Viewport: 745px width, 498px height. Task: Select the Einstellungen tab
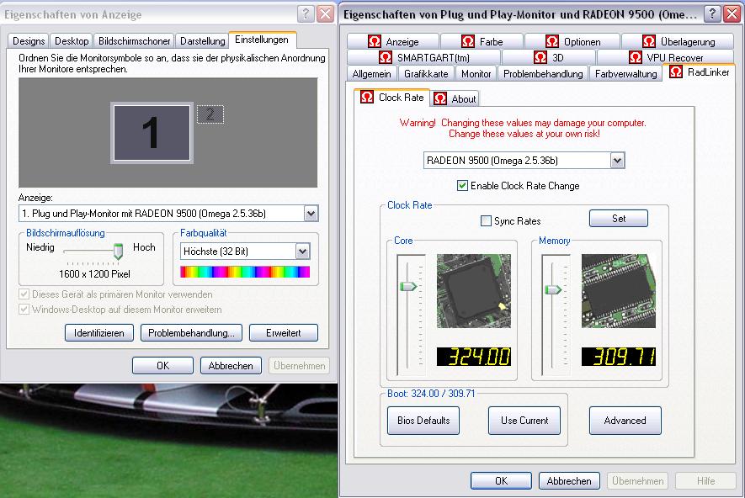coord(263,40)
